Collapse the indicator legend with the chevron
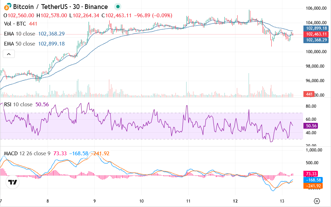 point(9,54)
